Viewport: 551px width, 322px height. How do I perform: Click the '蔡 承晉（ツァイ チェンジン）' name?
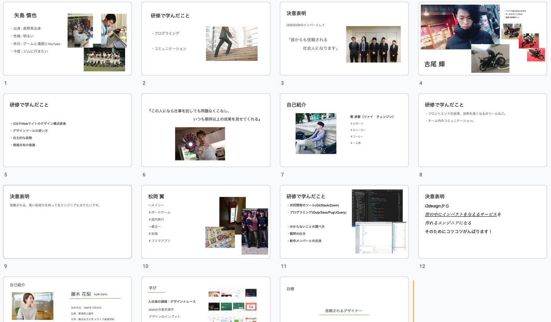[x=372, y=117]
